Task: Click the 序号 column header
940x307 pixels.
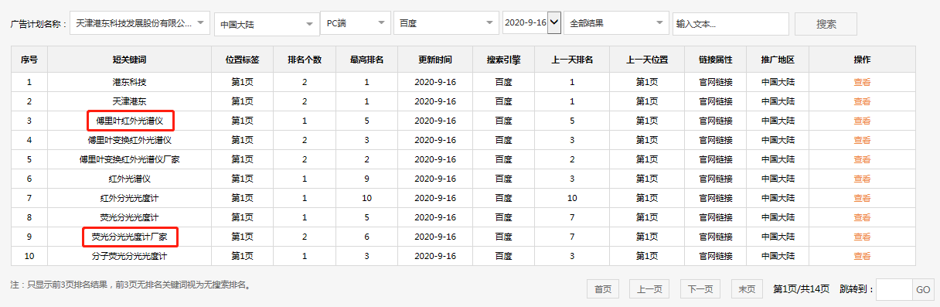Action: click(x=29, y=60)
